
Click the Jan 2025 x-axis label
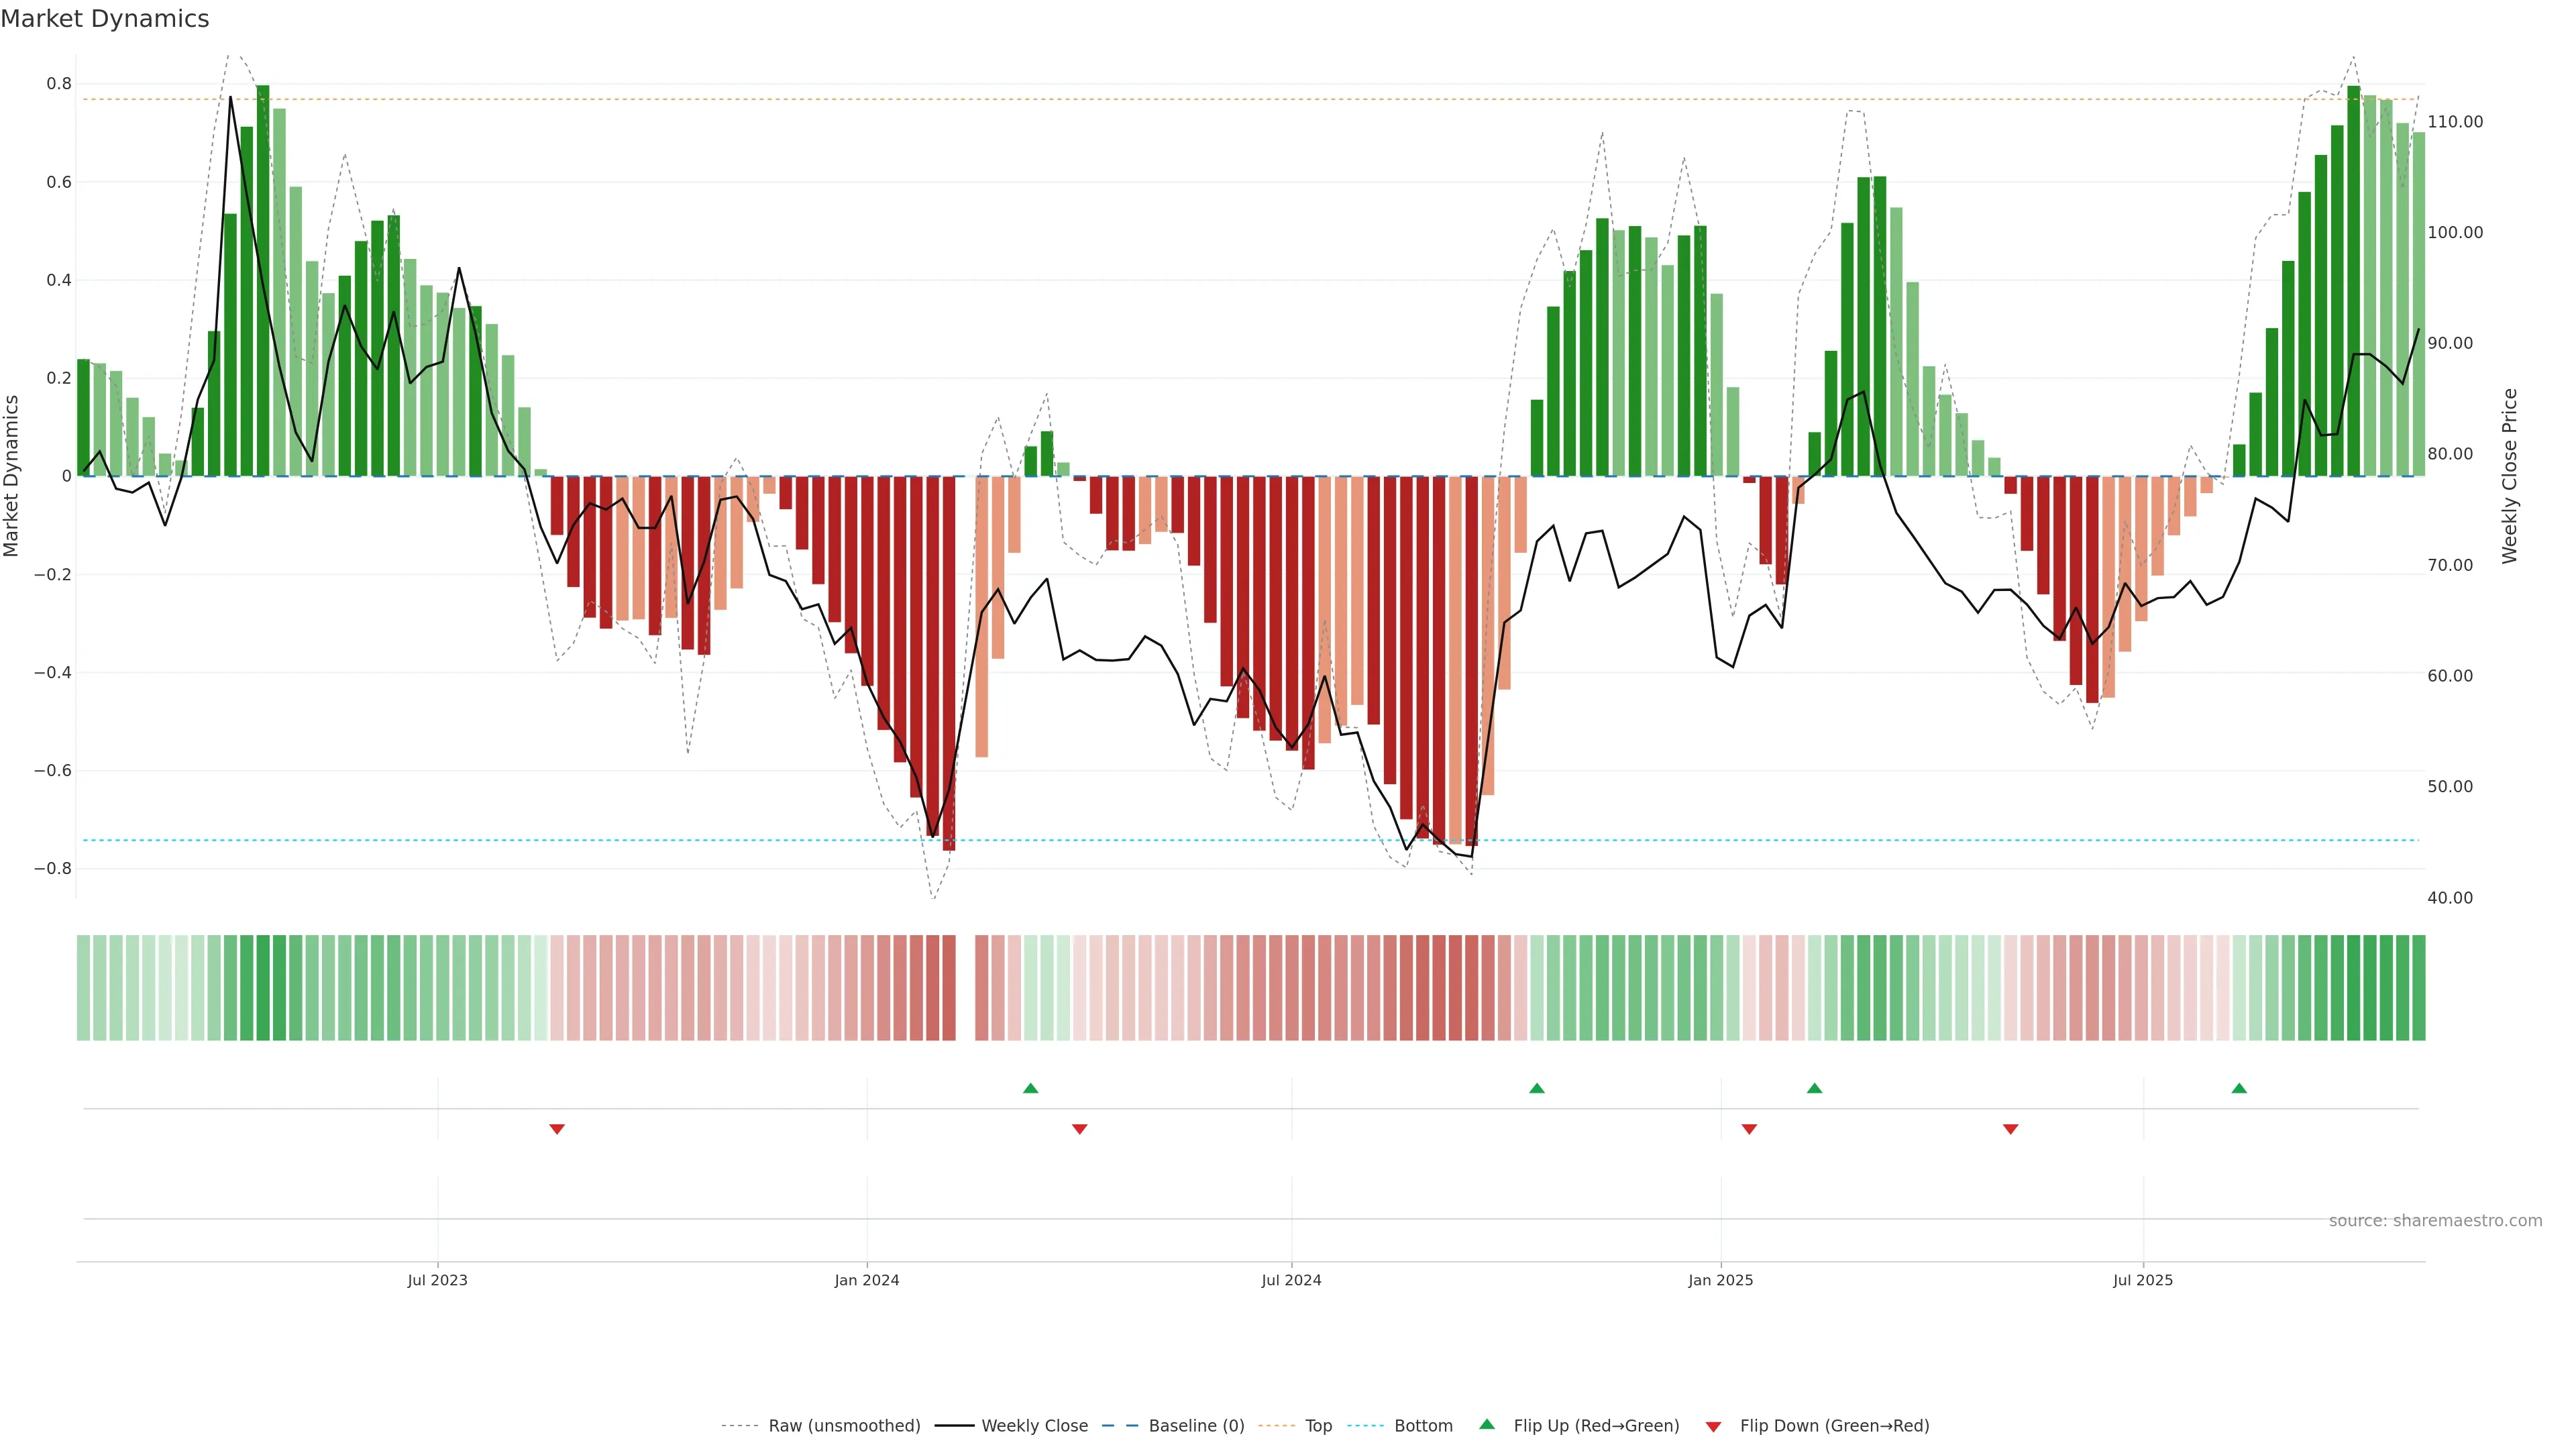(1720, 1280)
